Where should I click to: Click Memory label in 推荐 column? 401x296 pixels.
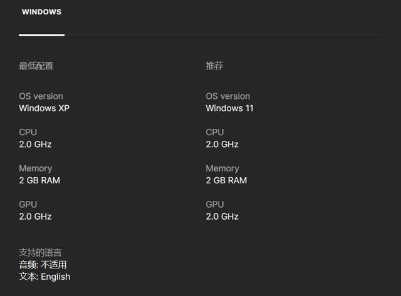tap(222, 168)
